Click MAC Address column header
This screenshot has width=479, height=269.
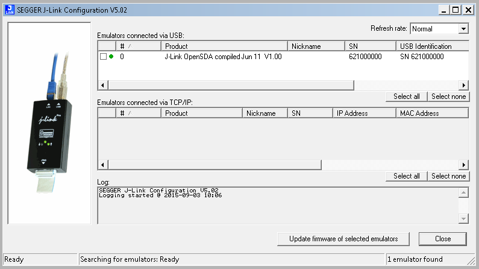[x=432, y=113]
